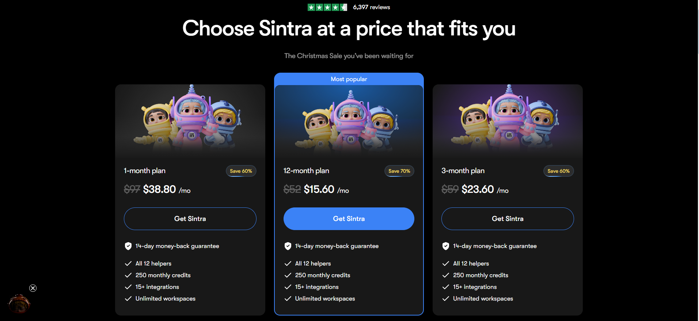This screenshot has height=321, width=699.
Task: Click the strikethrough $52 price on the middle plan
Action: pos(292,190)
